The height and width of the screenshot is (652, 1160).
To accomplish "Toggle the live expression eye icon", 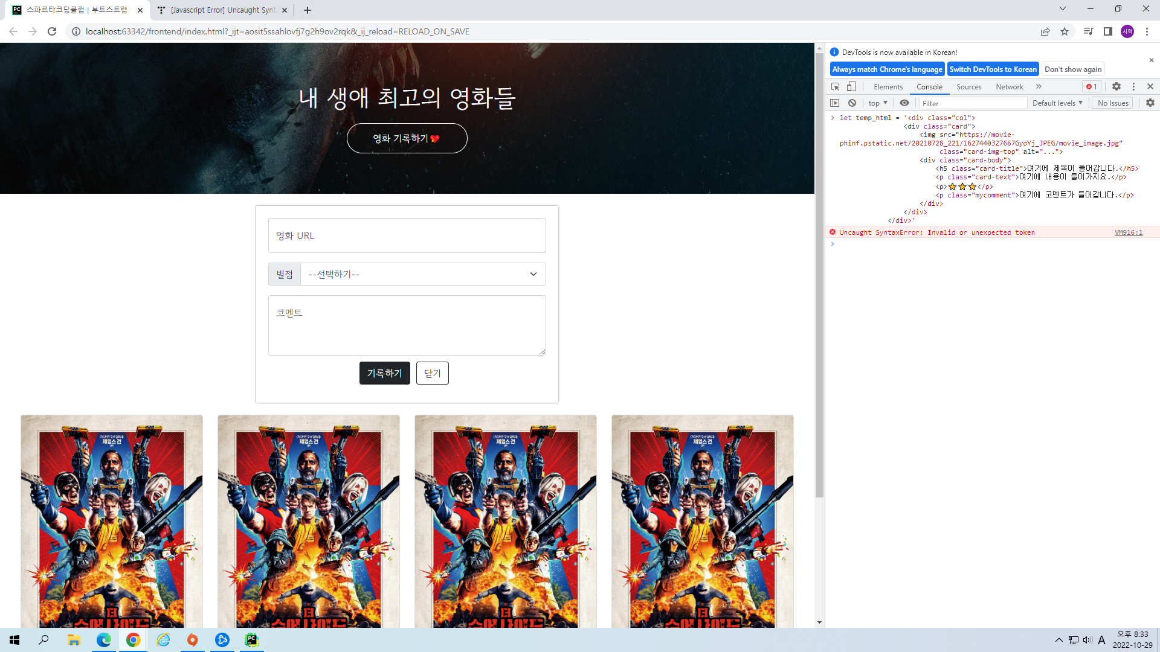I will coord(904,103).
